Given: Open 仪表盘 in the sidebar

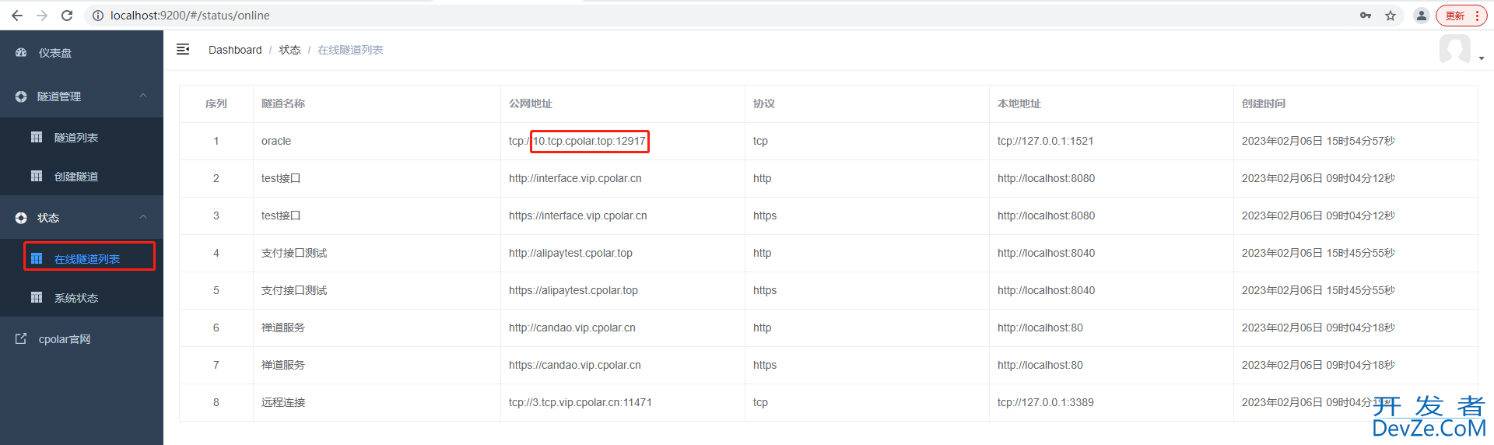Looking at the screenshot, I should point(82,53).
